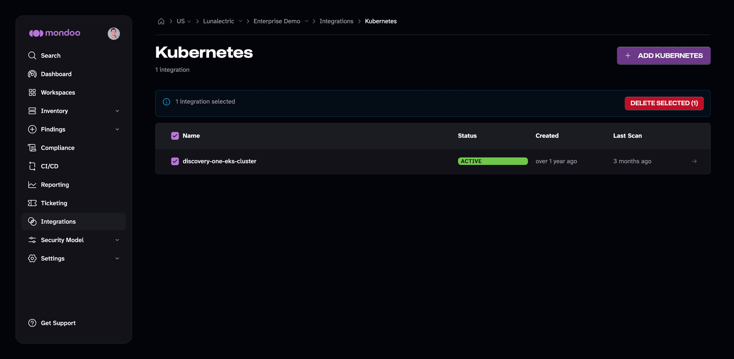This screenshot has width=734, height=359.
Task: Expand the Findings menu chevron
Action: click(x=117, y=129)
